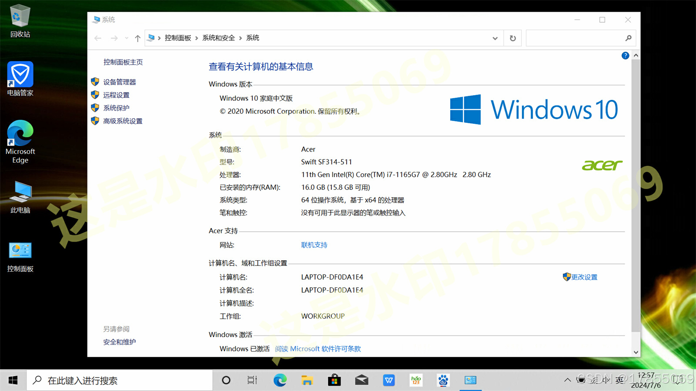Open File Explorer from the taskbar
Image resolution: width=696 pixels, height=391 pixels.
coord(307,381)
